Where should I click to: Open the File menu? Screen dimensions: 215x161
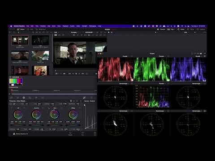tap(28, 26)
